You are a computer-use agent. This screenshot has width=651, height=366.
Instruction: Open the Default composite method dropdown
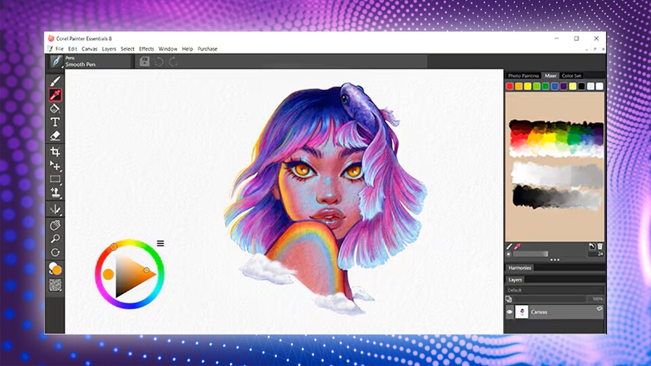pyautogui.click(x=554, y=290)
